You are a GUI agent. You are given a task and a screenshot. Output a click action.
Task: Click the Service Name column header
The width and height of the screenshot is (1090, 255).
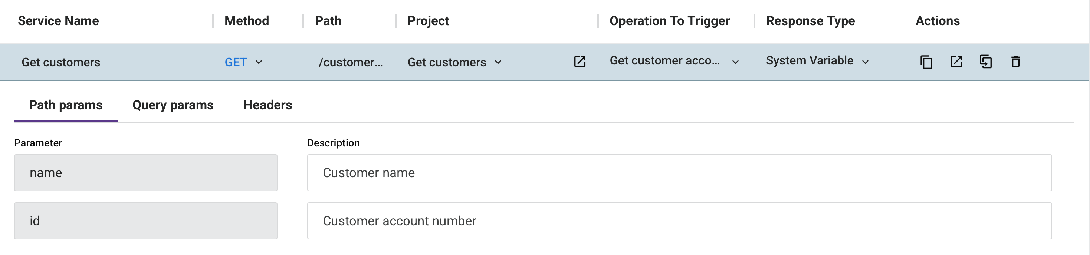click(58, 21)
